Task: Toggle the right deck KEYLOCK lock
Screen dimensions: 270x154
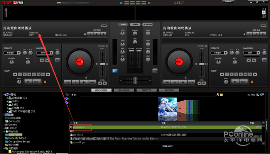Action: pos(206,46)
